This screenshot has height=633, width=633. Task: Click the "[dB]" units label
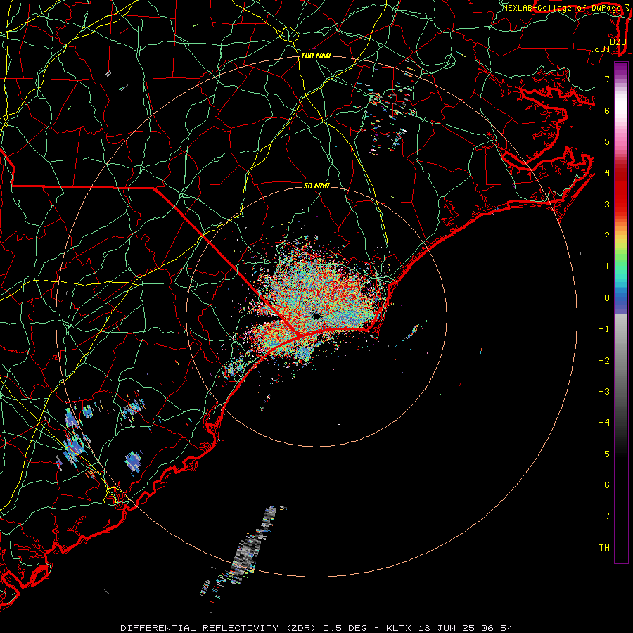click(x=601, y=49)
